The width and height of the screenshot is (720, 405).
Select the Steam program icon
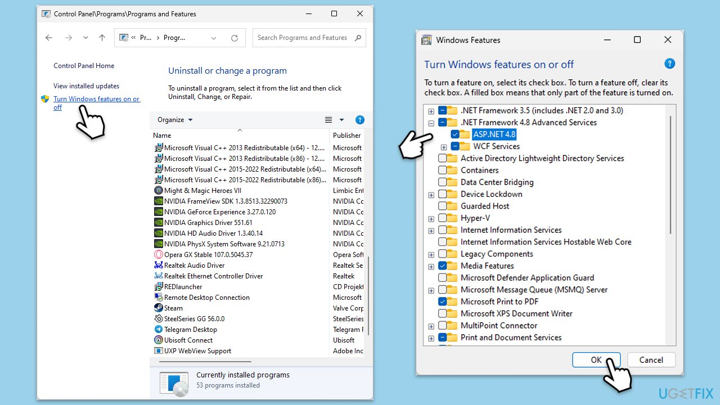pos(159,308)
